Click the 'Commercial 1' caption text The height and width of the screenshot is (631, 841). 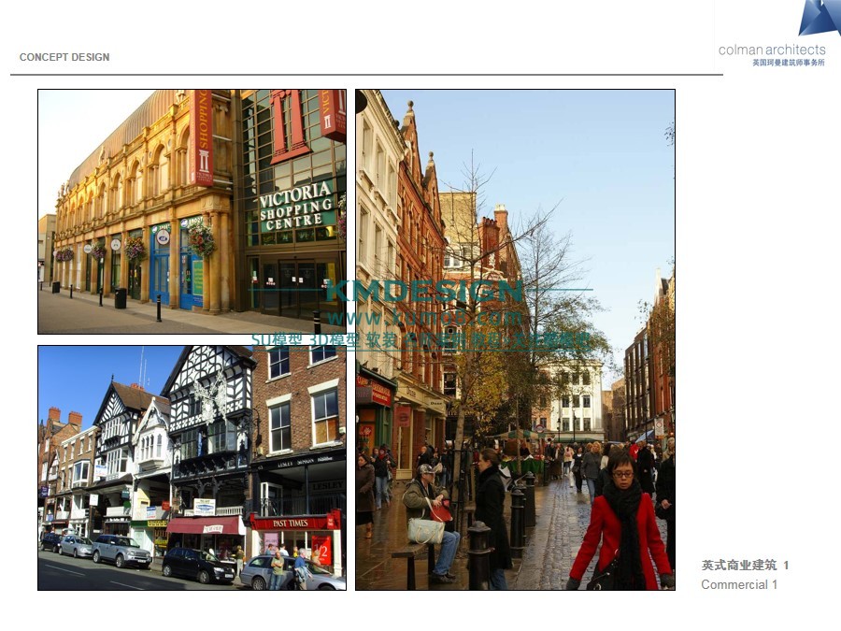tap(739, 585)
